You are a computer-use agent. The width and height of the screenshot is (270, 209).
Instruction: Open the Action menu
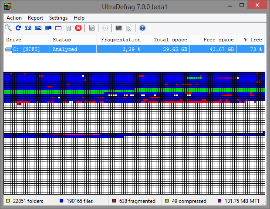click(x=14, y=18)
